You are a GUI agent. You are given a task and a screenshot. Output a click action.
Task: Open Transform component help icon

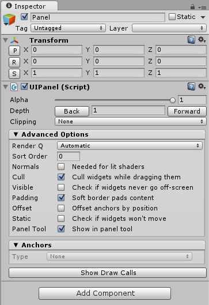(x=191, y=40)
